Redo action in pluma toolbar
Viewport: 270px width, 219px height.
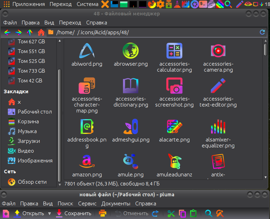(x=155, y=213)
